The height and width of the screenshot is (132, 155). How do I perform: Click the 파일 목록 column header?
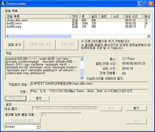tap(38, 16)
